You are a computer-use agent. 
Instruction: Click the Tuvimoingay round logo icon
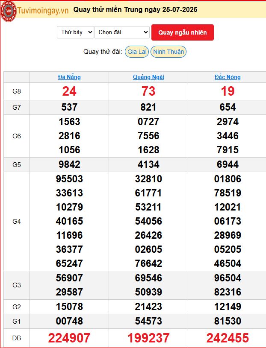(x=8, y=11)
